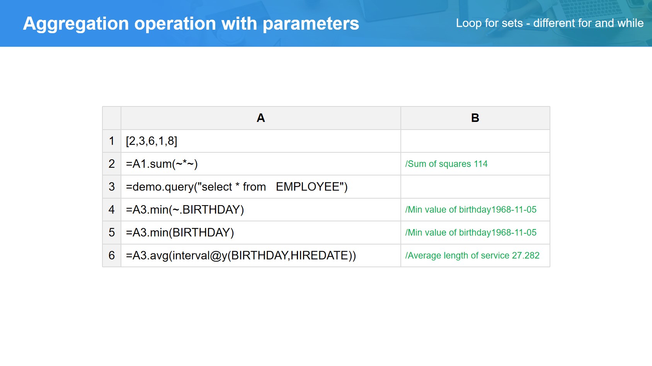Click the blank top-left corner table cell
This screenshot has height=366, width=652.
click(x=112, y=118)
